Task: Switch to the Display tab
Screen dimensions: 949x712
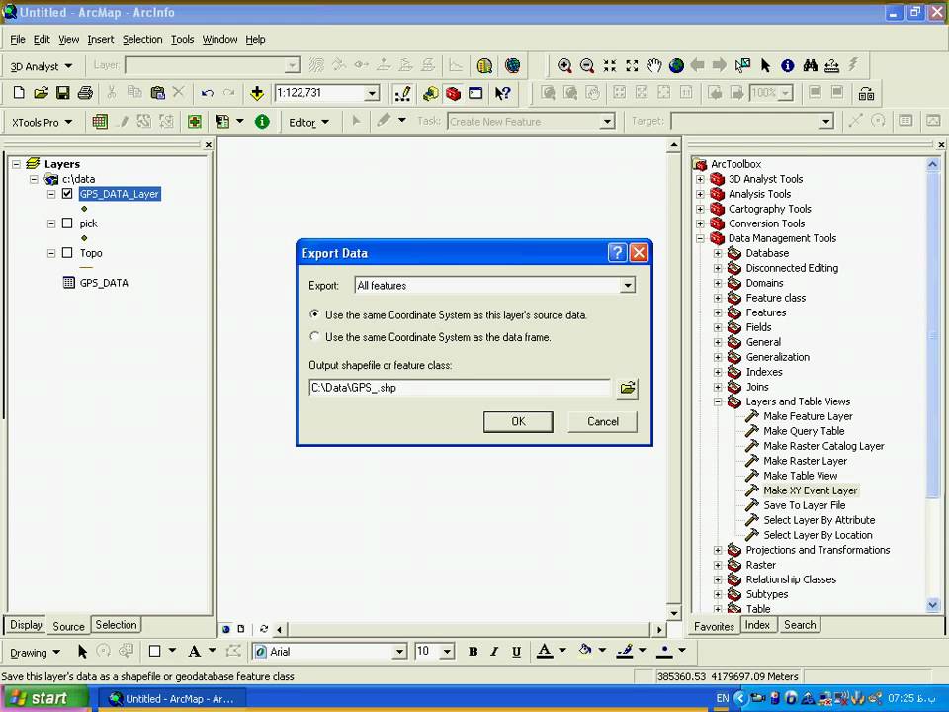Action: [x=26, y=625]
